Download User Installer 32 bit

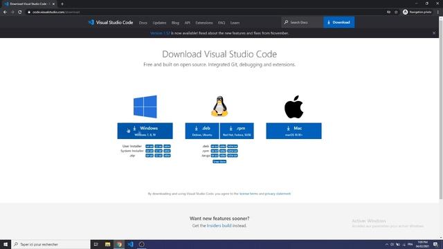coord(159,146)
